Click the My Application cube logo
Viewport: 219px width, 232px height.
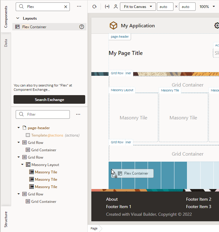(113, 25)
